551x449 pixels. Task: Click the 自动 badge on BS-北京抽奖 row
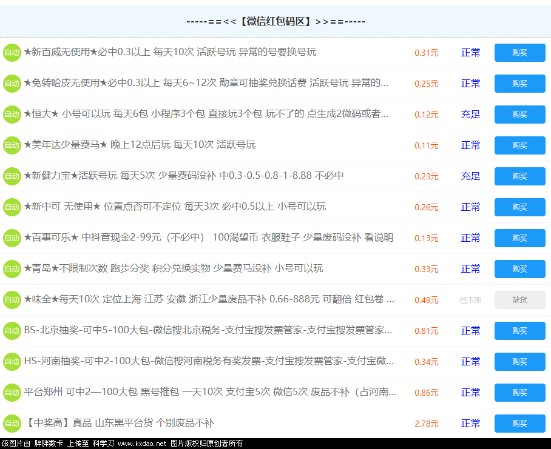(x=12, y=330)
